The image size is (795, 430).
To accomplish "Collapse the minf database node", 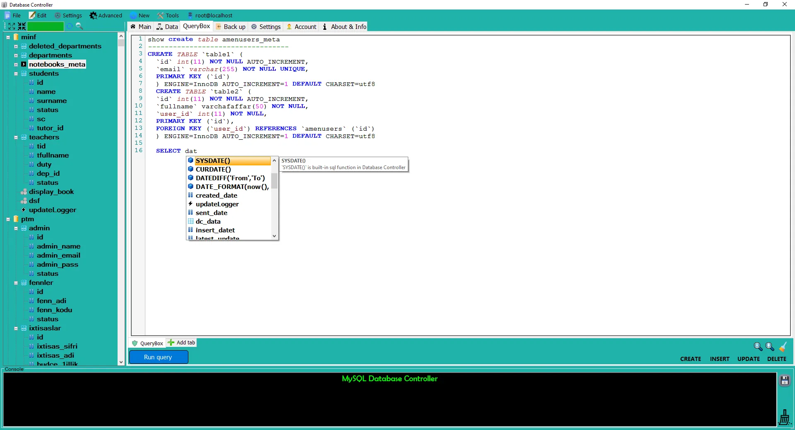I will pos(8,37).
